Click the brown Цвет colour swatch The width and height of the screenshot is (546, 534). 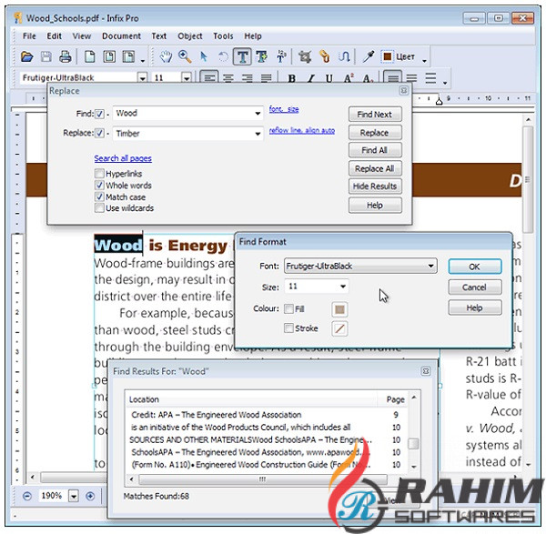(388, 56)
